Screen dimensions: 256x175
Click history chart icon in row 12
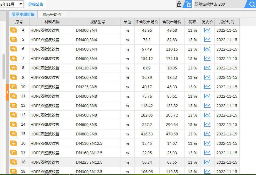[207, 106]
